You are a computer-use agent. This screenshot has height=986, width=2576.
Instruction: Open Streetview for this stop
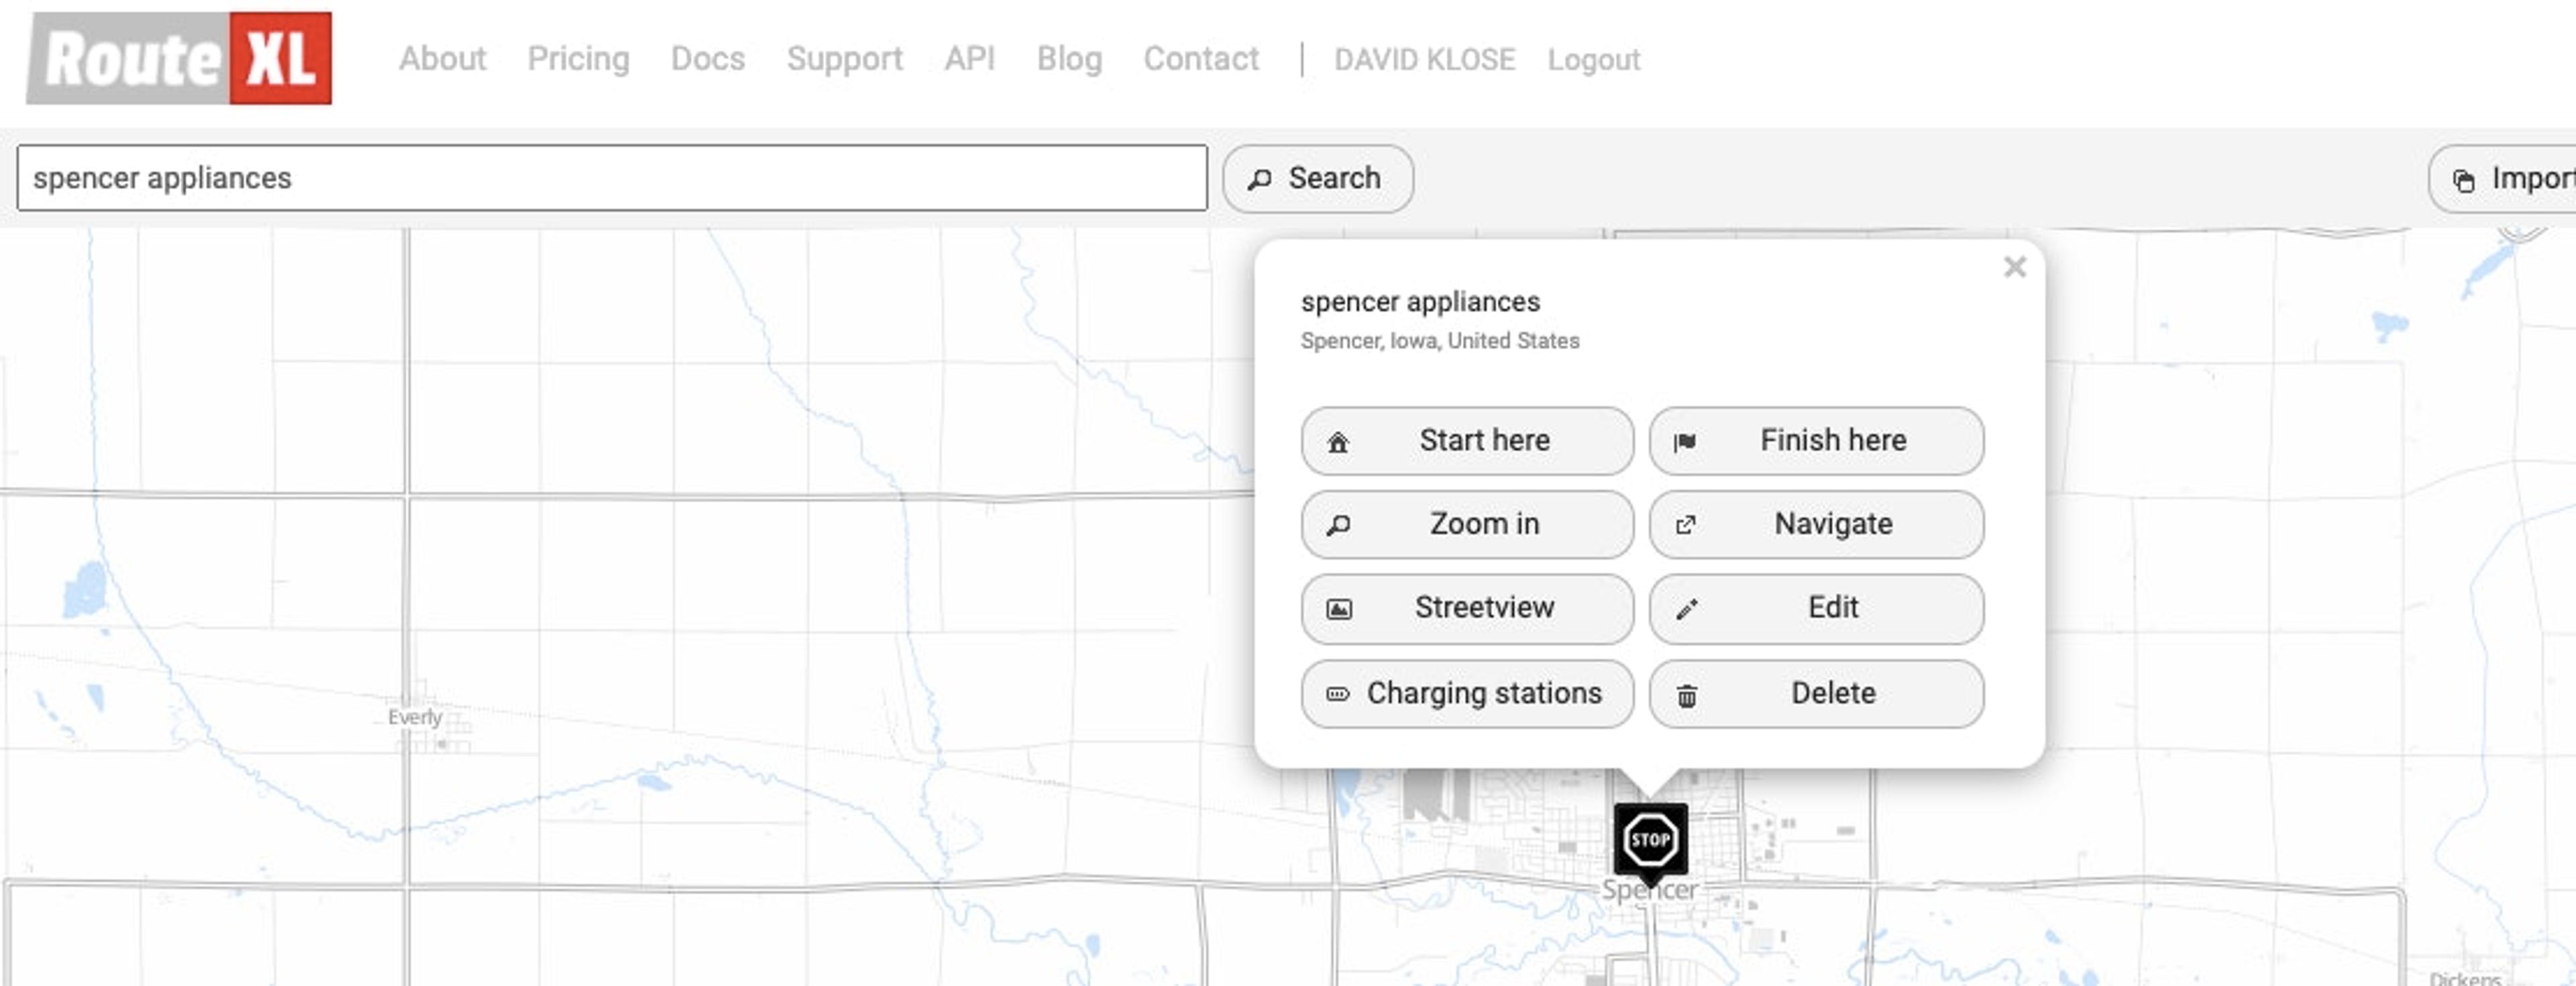(1467, 609)
